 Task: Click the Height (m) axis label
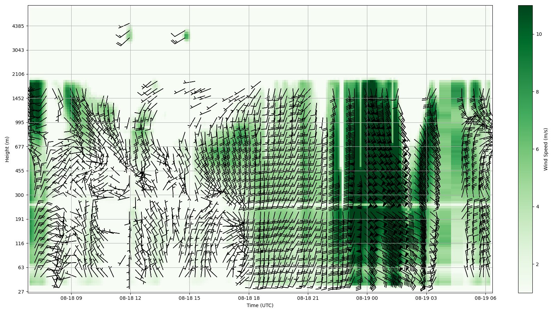pyautogui.click(x=7, y=149)
